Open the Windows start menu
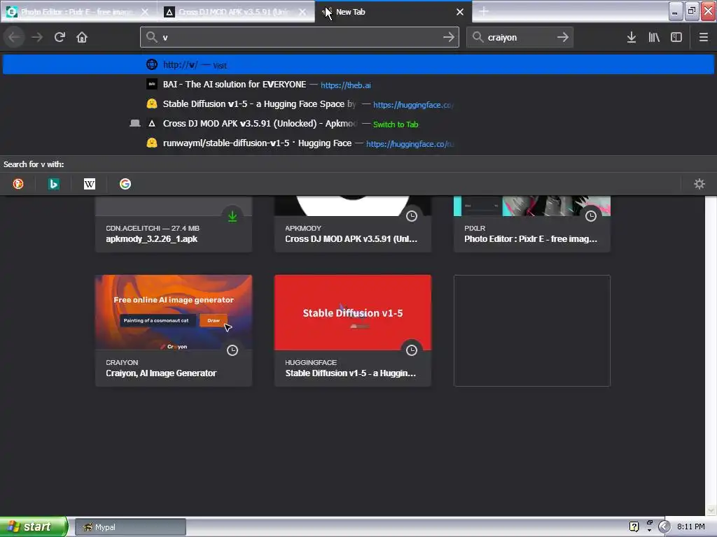This screenshot has width=717, height=537. tap(34, 527)
